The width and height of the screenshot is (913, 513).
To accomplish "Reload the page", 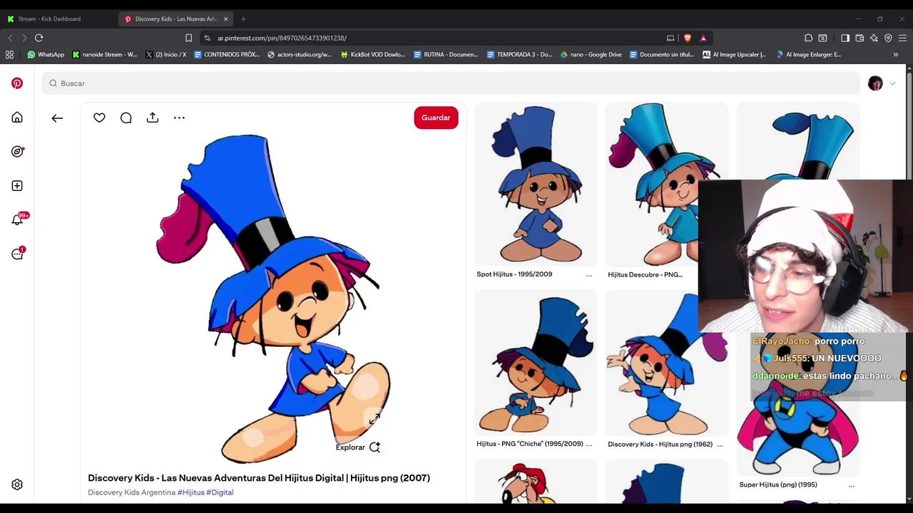I will pyautogui.click(x=39, y=38).
